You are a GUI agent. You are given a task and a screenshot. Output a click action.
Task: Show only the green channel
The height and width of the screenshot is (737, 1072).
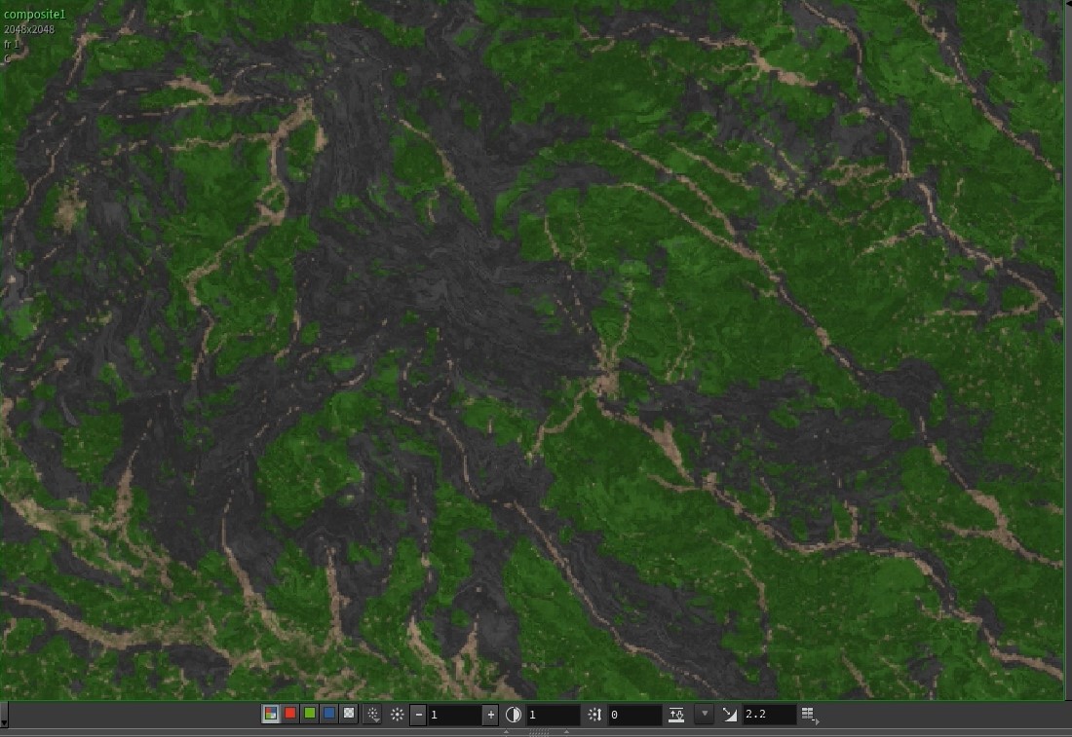coord(310,714)
